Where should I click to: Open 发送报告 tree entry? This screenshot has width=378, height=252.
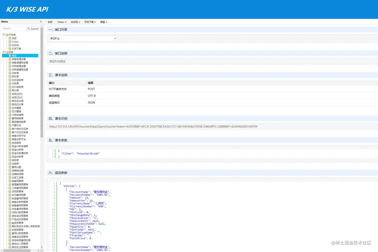pos(16,143)
